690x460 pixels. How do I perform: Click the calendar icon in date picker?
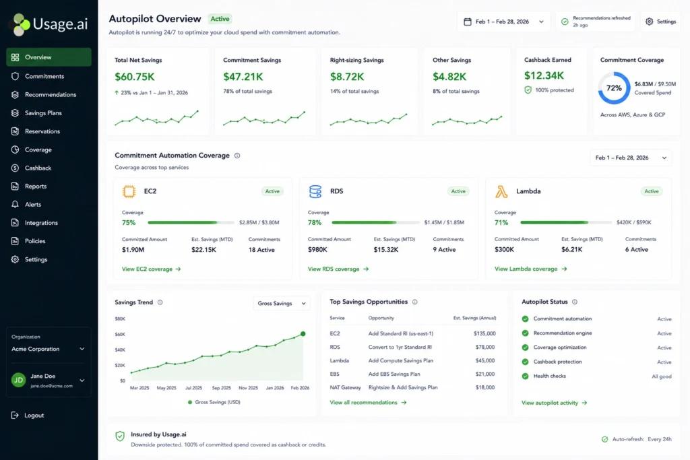pyautogui.click(x=468, y=22)
